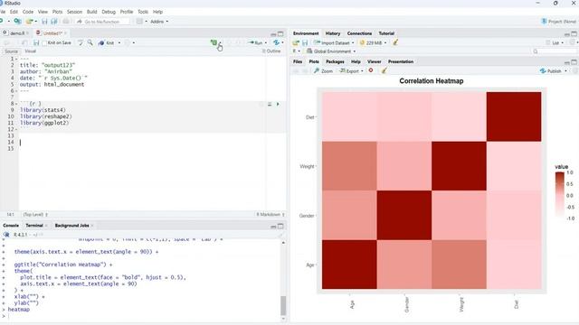The image size is (579, 325).
Task: Toggle the document Outline panel
Action: 271,51
